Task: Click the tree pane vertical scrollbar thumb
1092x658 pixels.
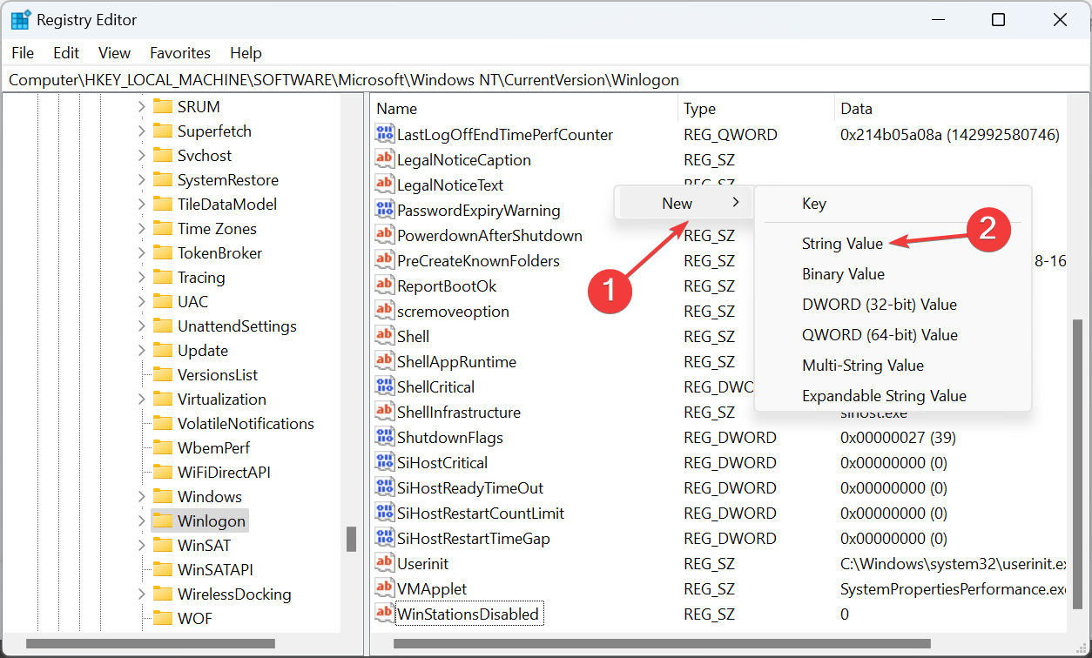Action: 351,539
